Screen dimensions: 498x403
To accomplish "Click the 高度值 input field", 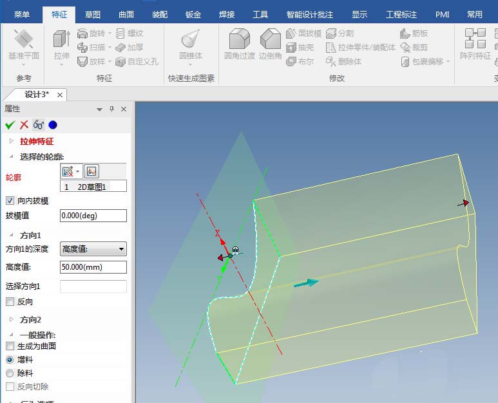I will click(93, 267).
